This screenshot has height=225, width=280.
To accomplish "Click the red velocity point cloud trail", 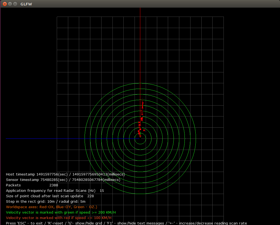I will pyautogui.click(x=141, y=117).
